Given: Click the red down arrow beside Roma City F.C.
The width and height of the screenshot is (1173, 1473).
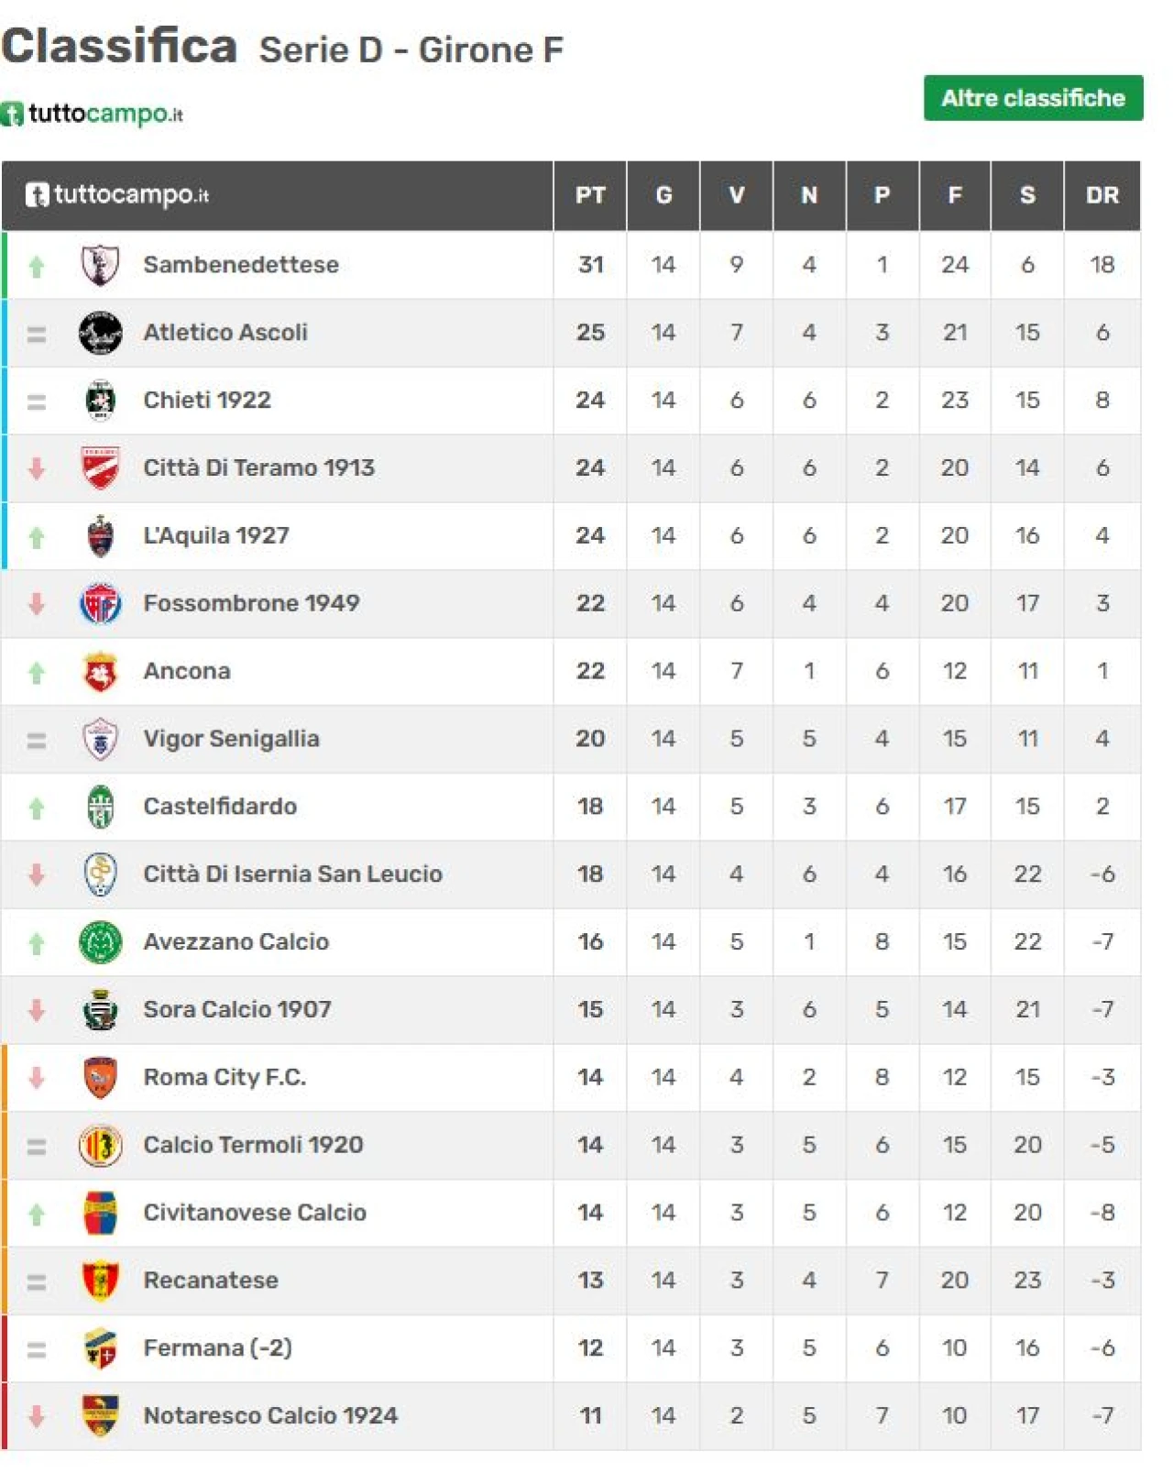Looking at the screenshot, I should (37, 1078).
